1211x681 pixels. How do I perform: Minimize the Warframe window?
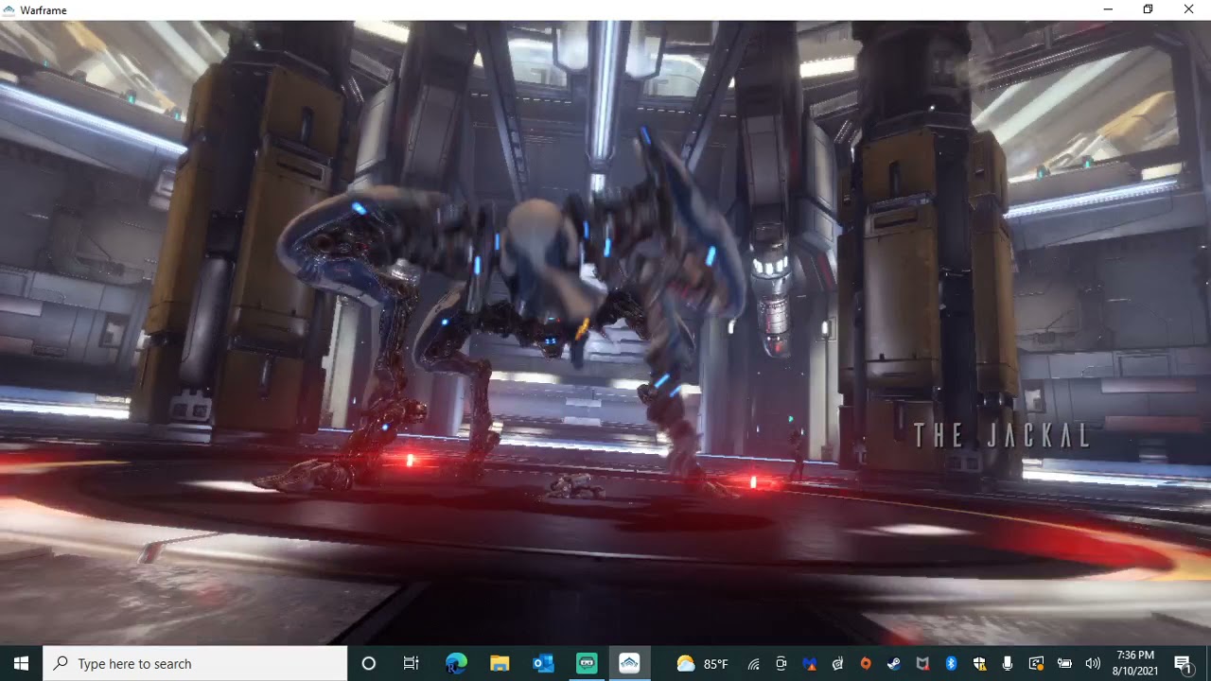(1107, 9)
